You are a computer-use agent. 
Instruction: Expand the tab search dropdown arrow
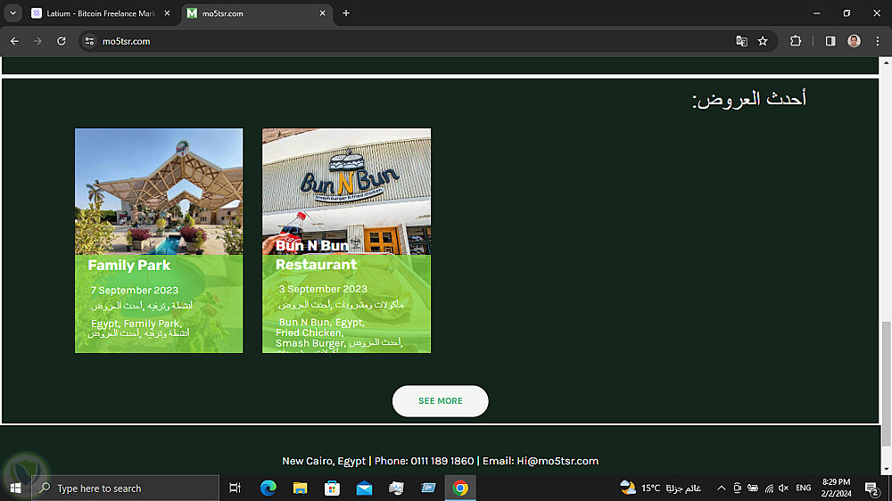pyautogui.click(x=12, y=13)
